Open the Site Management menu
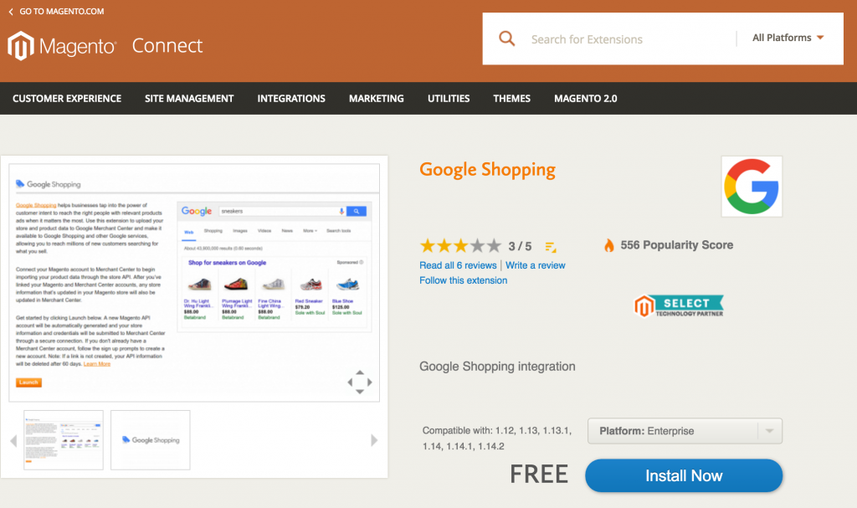The width and height of the screenshot is (857, 508). click(189, 99)
